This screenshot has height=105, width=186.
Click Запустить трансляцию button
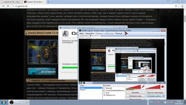tap(155, 92)
